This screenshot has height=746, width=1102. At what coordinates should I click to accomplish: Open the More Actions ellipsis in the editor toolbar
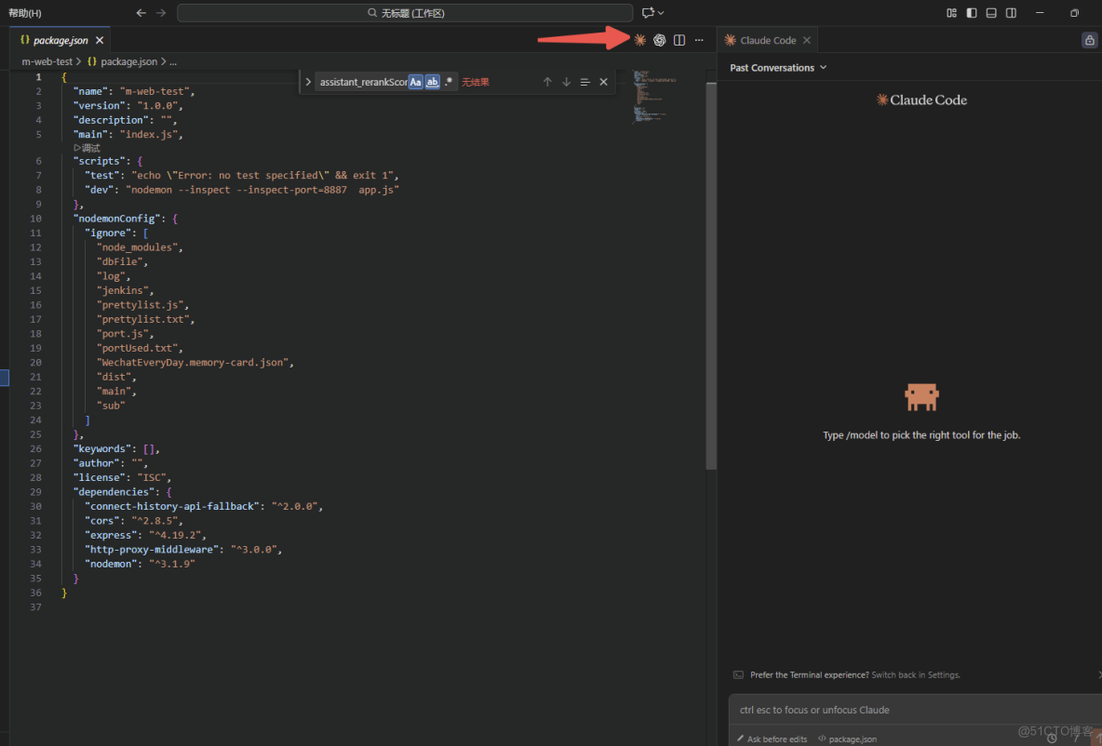tap(701, 39)
